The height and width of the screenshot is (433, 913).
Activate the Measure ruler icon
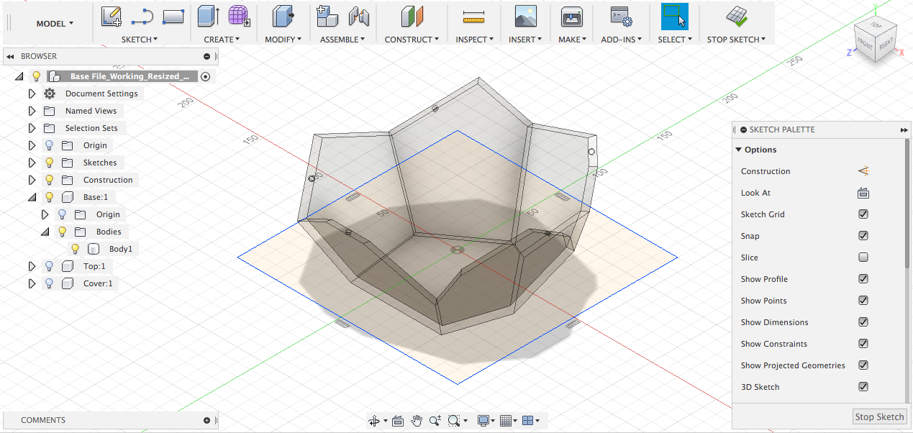click(474, 16)
